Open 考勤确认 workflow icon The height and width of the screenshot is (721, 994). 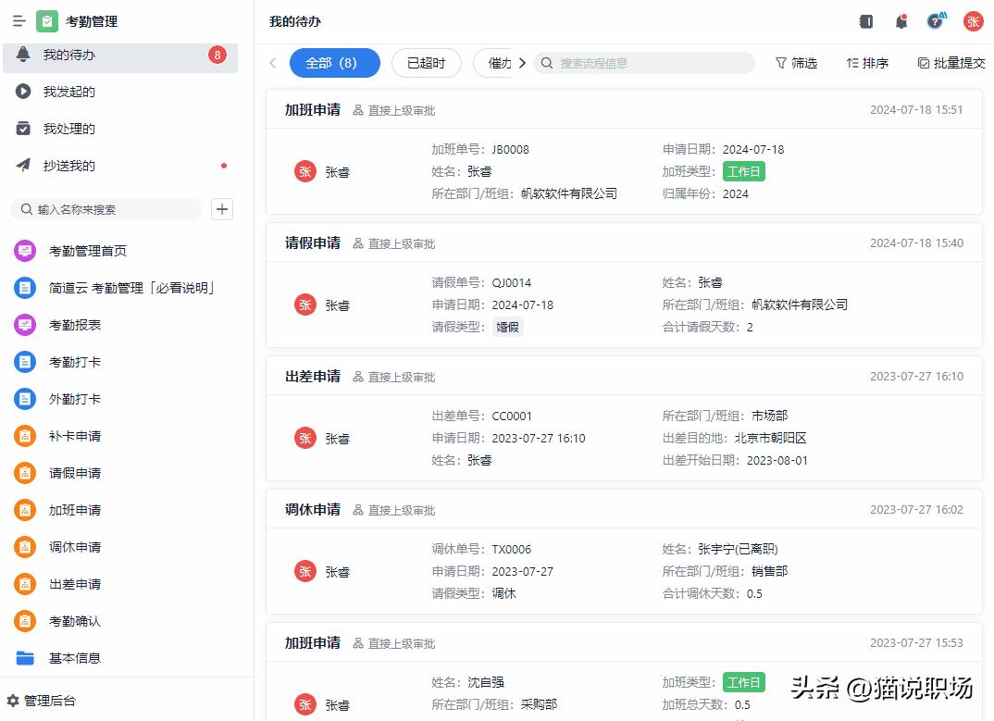(25, 621)
